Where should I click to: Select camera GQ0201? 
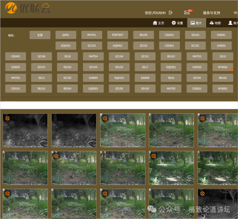(x=66, y=46)
